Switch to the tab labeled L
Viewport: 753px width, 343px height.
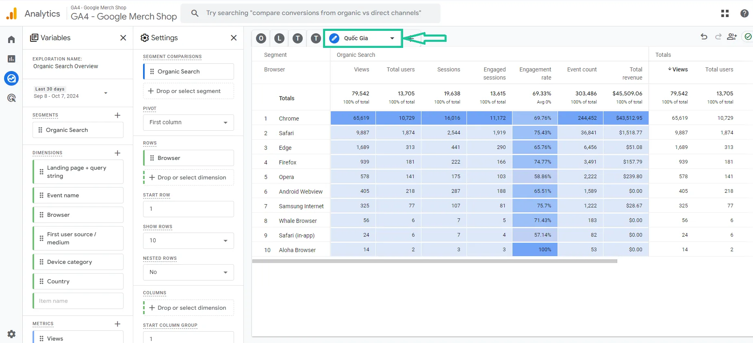279,39
